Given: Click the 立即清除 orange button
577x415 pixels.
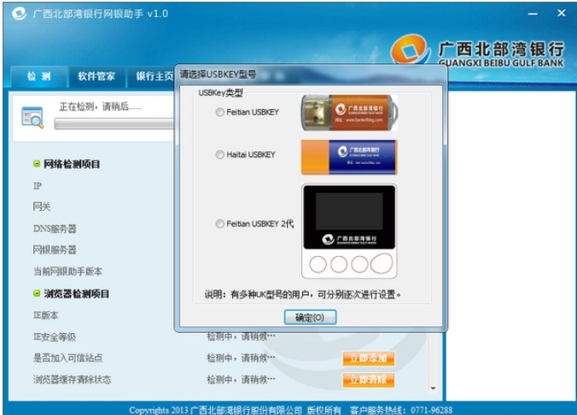Looking at the screenshot, I should 369,380.
